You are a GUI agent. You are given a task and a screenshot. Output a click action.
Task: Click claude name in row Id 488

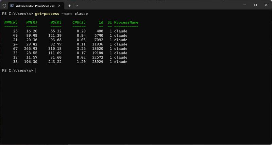pos(121,31)
